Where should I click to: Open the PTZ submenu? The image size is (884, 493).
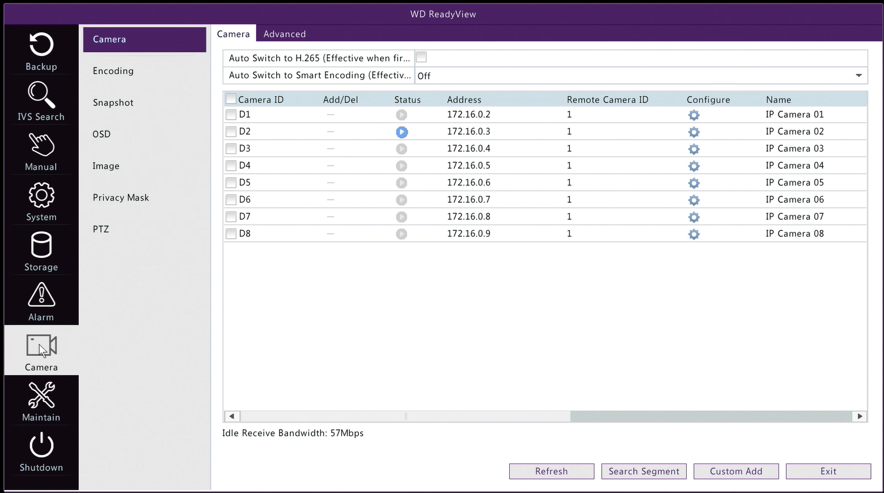tap(101, 229)
